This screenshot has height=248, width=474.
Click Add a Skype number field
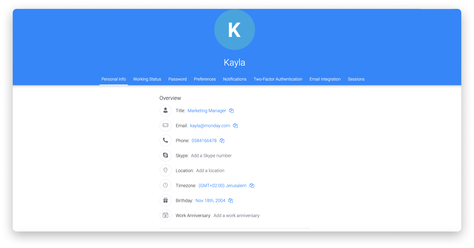211,156
